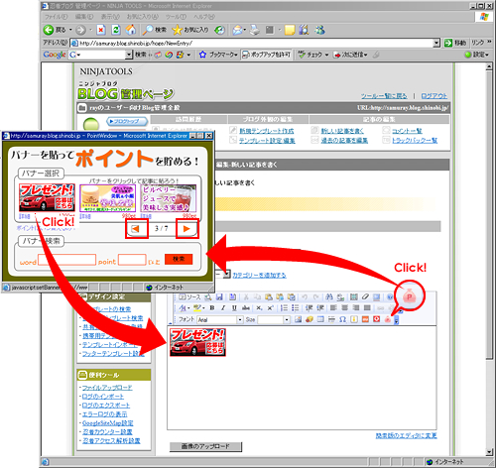Click the 移動 Go button
Viewport: 496px width, 468px height.
click(x=455, y=43)
